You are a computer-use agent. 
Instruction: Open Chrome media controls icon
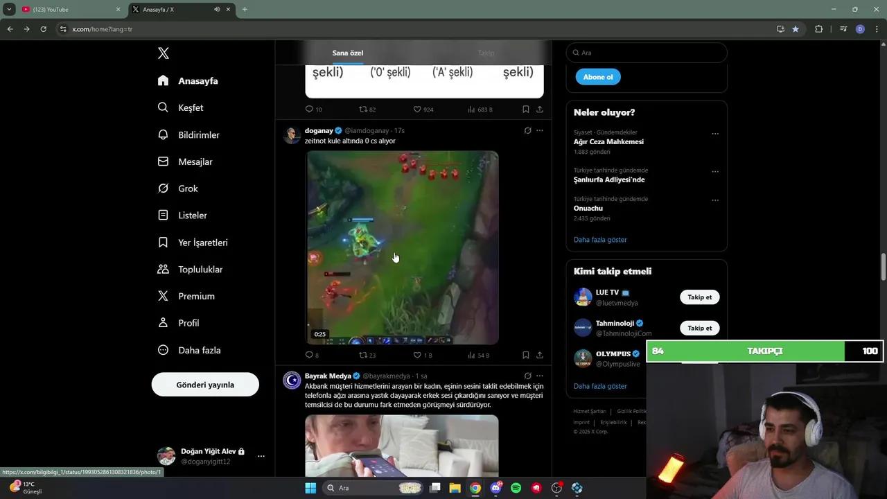843,29
